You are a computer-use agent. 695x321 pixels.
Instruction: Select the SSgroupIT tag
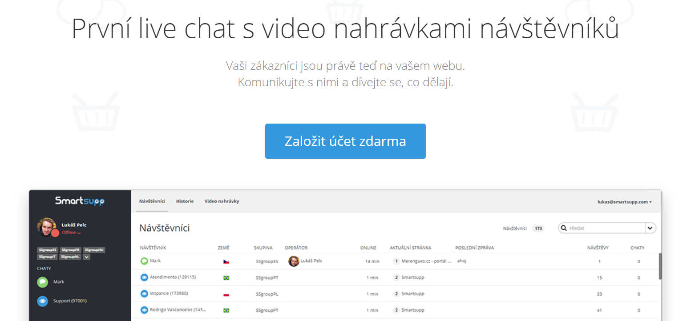[48, 257]
